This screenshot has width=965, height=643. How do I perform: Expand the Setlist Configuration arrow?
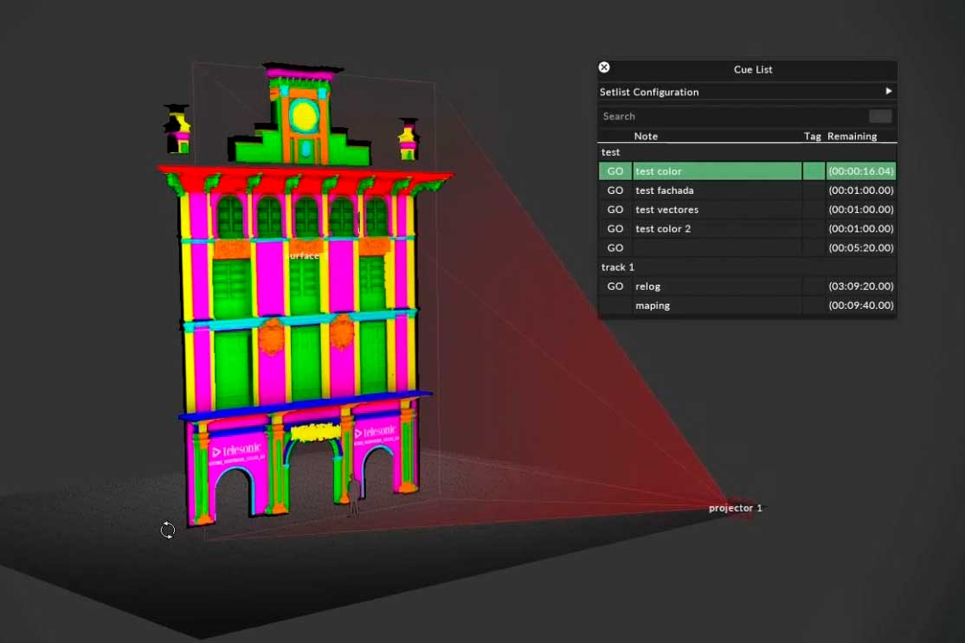[888, 92]
